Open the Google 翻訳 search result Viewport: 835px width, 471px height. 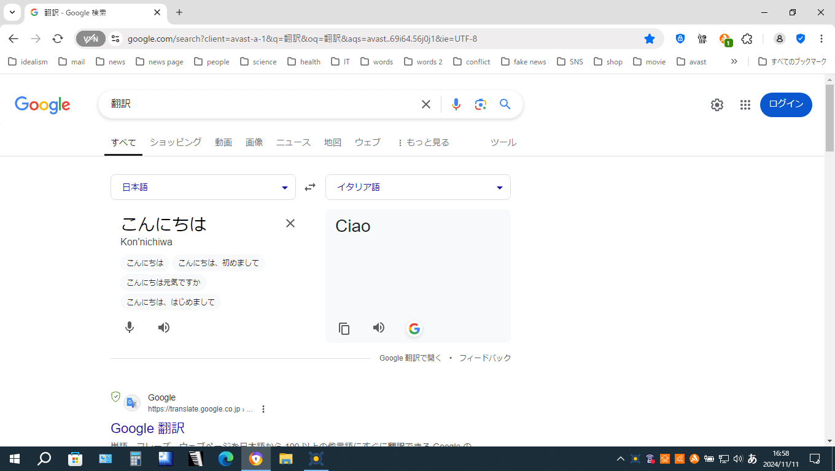[147, 428]
